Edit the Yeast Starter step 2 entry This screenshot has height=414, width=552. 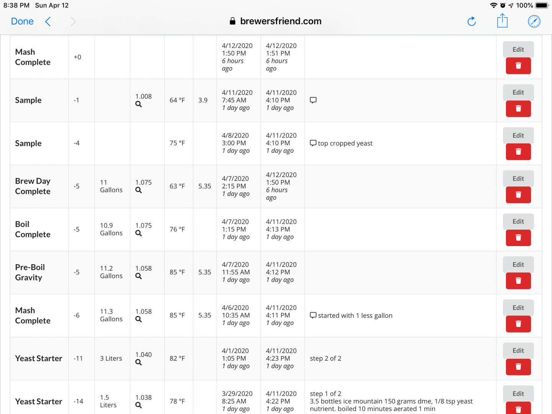(x=518, y=351)
